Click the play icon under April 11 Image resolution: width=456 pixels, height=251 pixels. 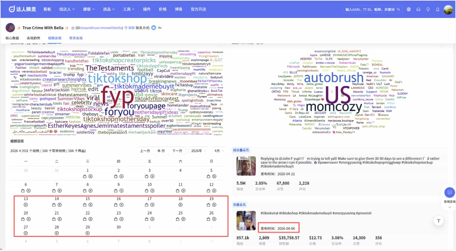coord(183,191)
